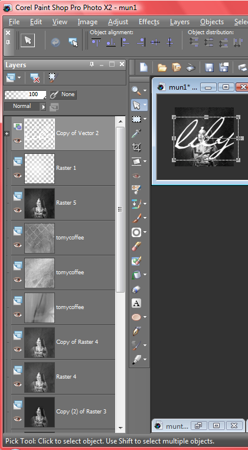Click the None layer link button
The image size is (248, 450).
(x=63, y=94)
